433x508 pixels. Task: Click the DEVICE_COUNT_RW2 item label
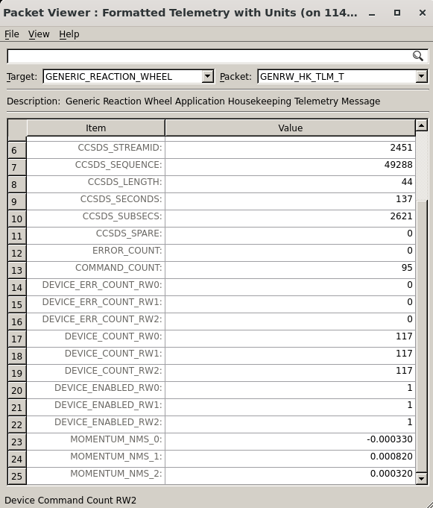click(113, 371)
